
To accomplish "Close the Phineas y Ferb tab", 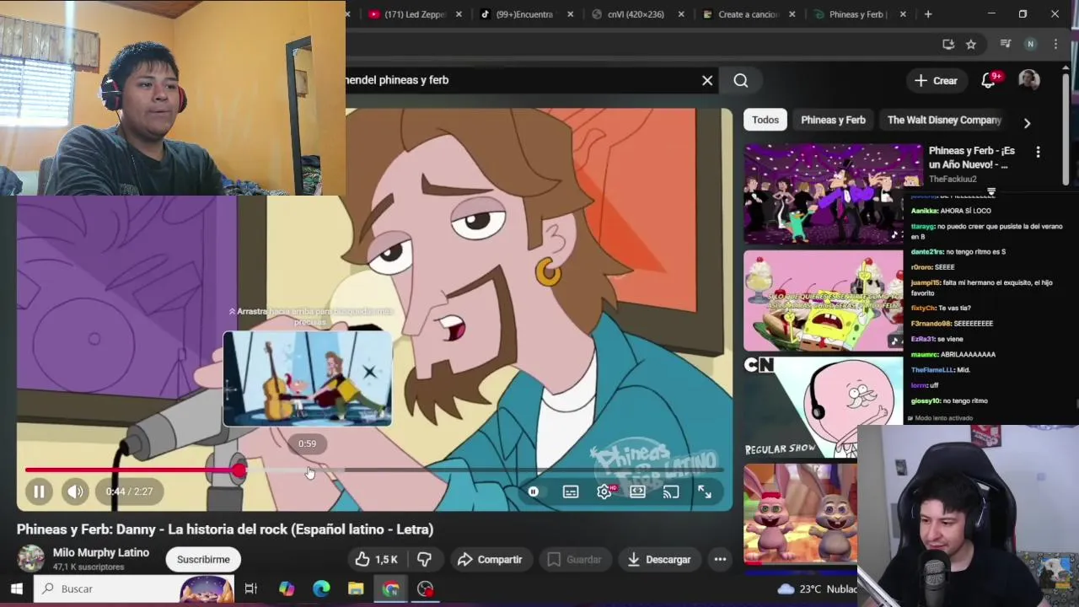I will (x=903, y=14).
